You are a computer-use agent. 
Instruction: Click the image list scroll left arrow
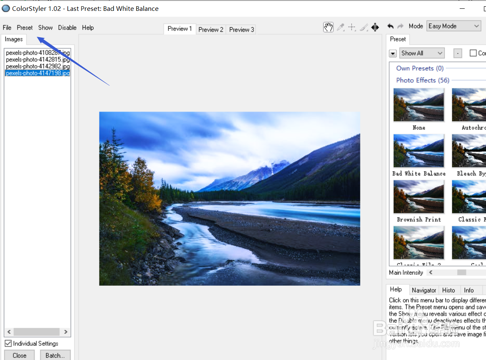(9, 332)
